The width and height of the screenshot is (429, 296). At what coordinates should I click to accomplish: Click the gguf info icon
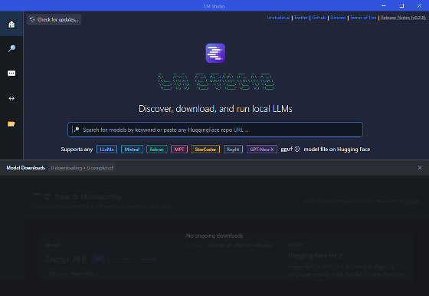(297, 149)
